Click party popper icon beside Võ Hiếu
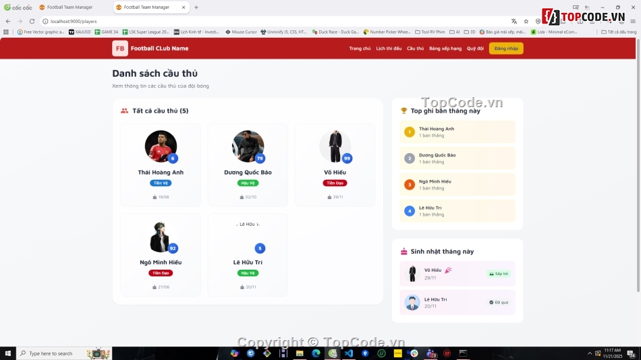641x360 pixels. tap(448, 270)
